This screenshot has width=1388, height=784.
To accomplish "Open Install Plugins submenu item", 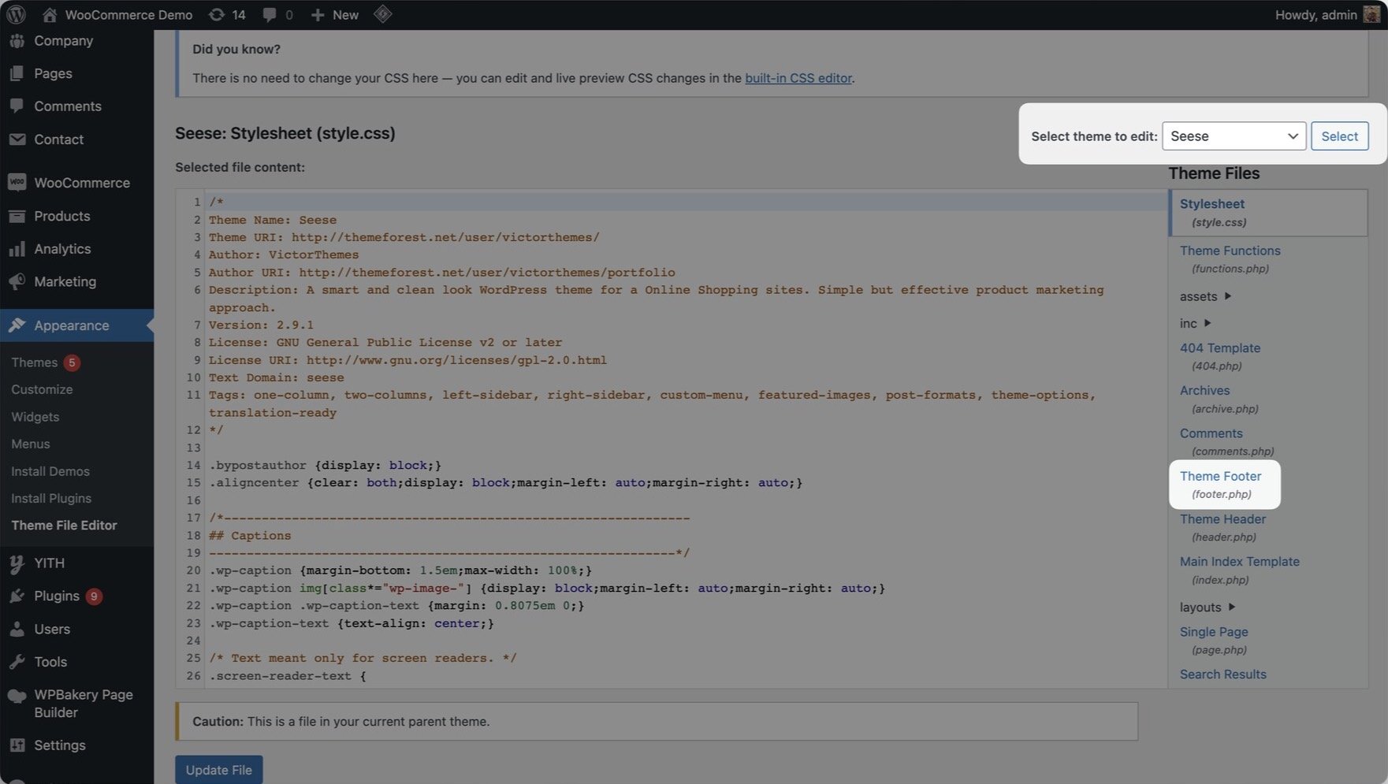I will 51,498.
